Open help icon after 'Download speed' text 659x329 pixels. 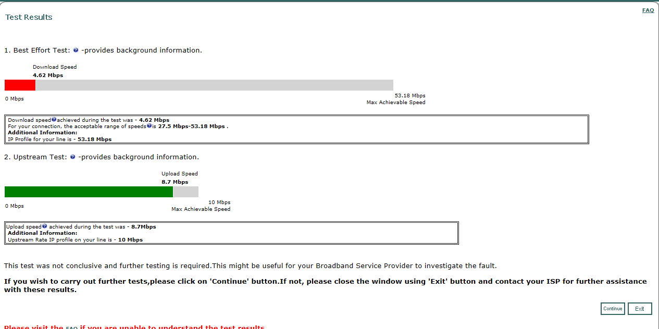pos(54,120)
